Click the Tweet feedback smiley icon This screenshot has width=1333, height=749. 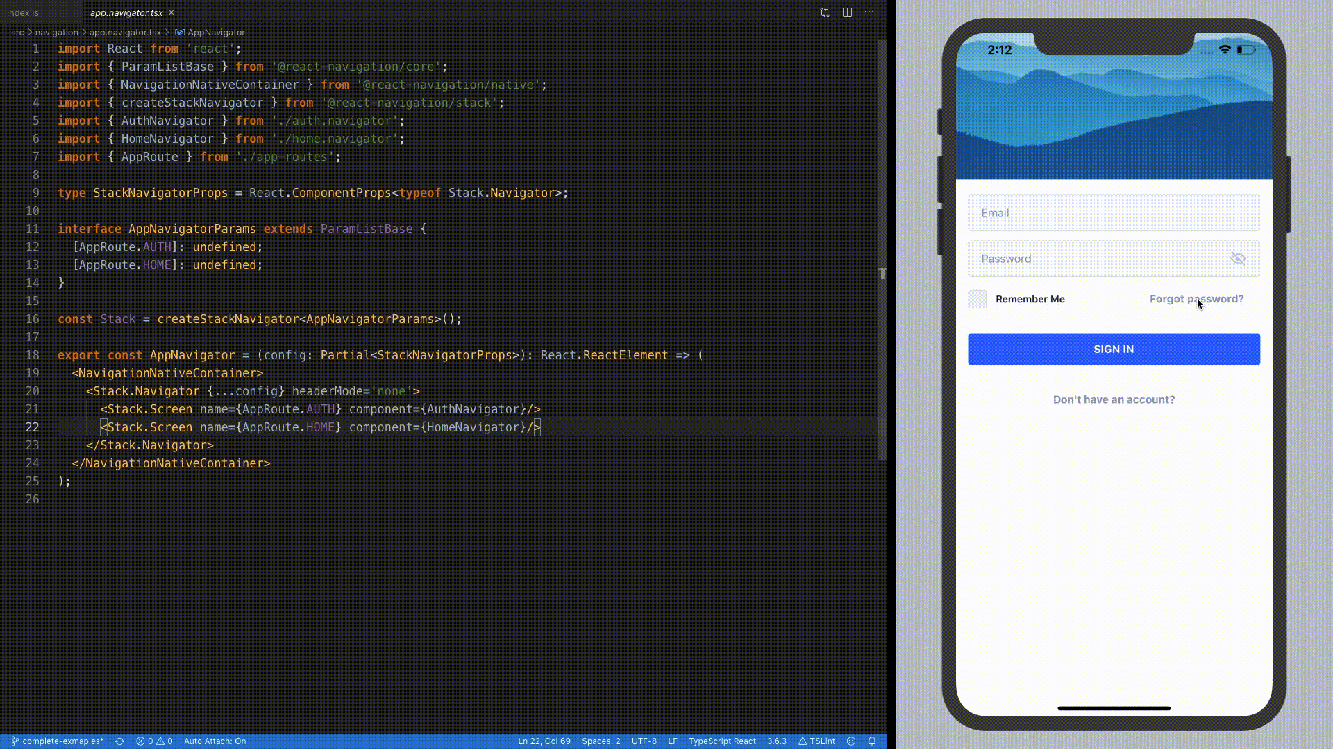pyautogui.click(x=851, y=741)
